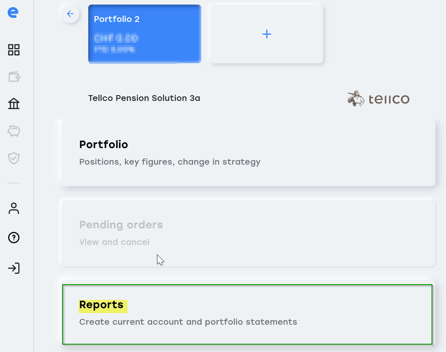Image resolution: width=446 pixels, height=352 pixels.
Task: Select the plus sign icon
Action: pyautogui.click(x=267, y=34)
